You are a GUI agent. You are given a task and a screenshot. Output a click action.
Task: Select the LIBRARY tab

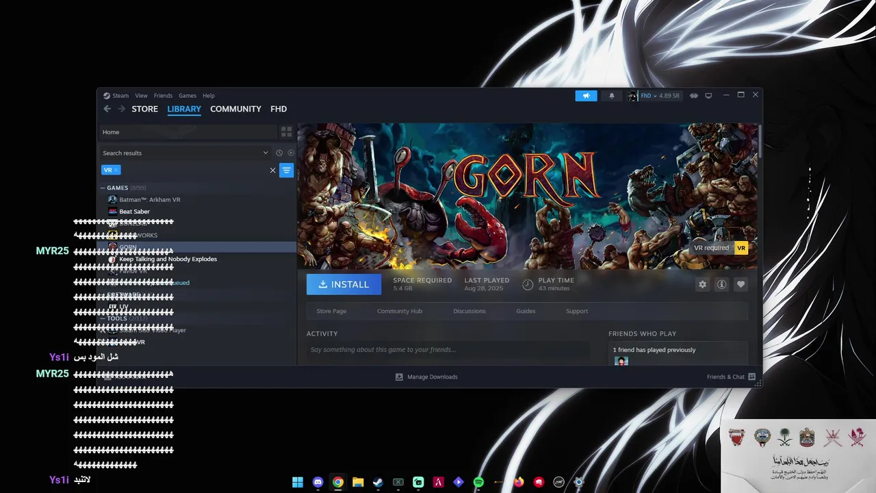[x=184, y=109]
